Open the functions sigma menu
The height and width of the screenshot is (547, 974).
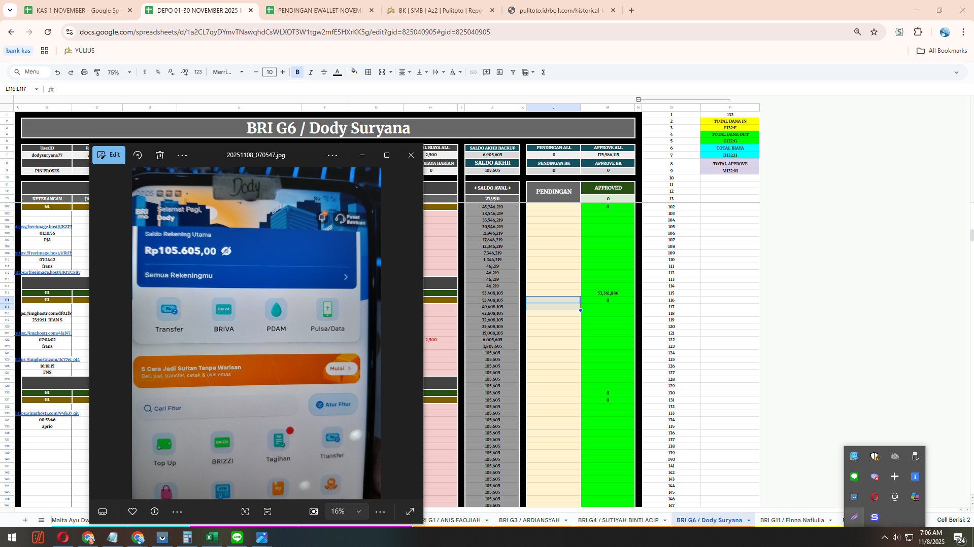point(543,72)
